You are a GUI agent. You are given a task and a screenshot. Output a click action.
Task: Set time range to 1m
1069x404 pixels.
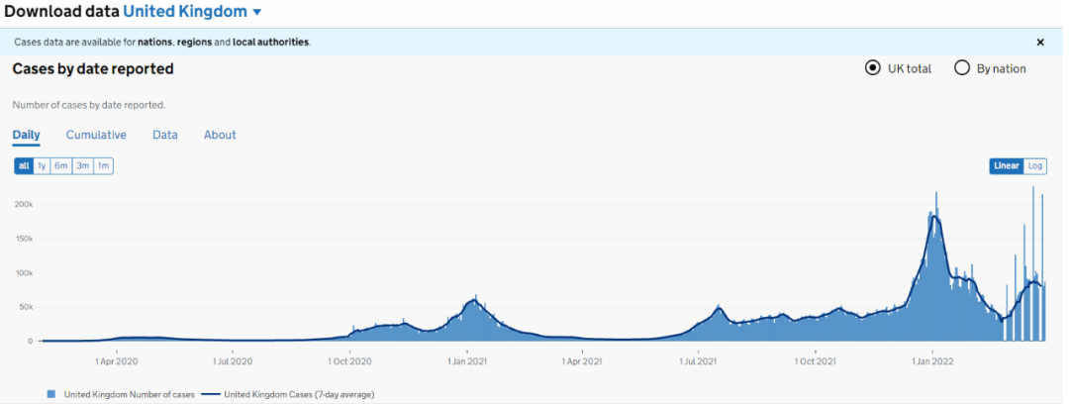coord(103,166)
